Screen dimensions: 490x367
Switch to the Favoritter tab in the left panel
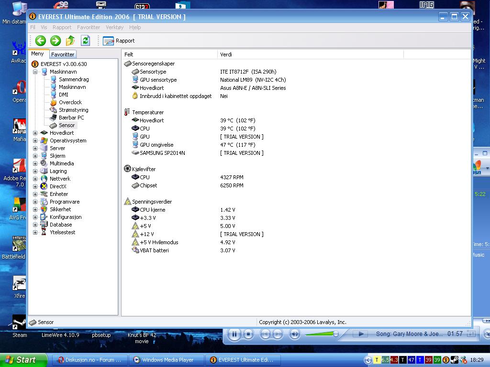(63, 54)
